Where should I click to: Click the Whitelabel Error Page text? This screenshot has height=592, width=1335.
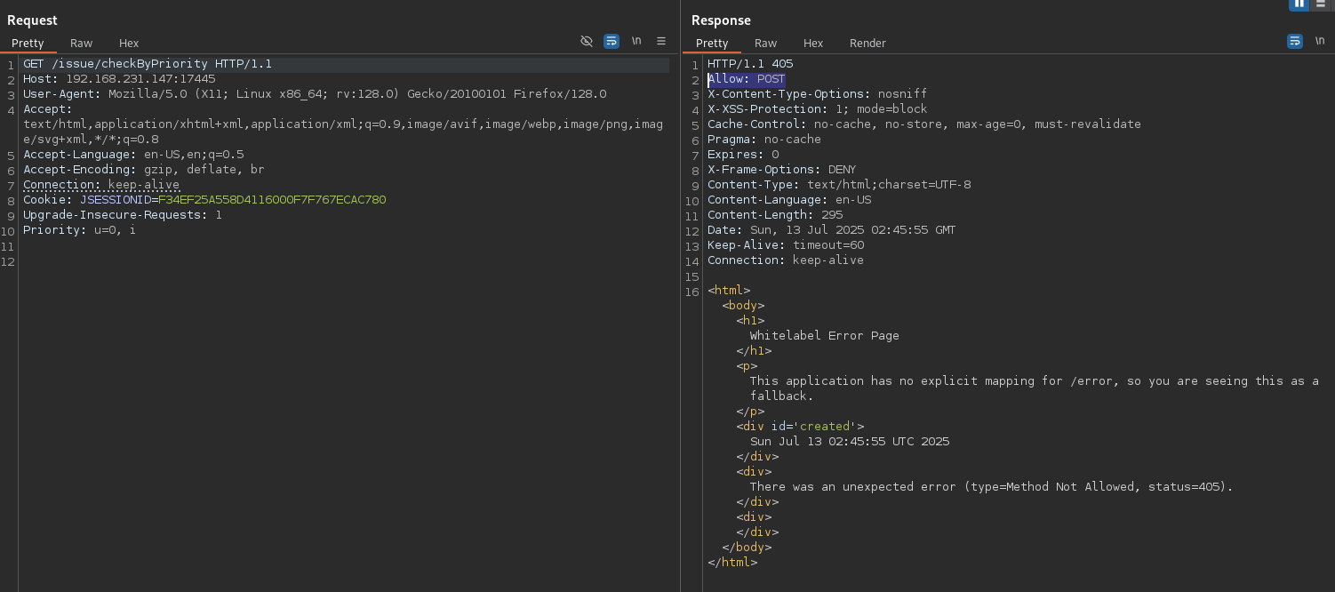click(x=824, y=336)
